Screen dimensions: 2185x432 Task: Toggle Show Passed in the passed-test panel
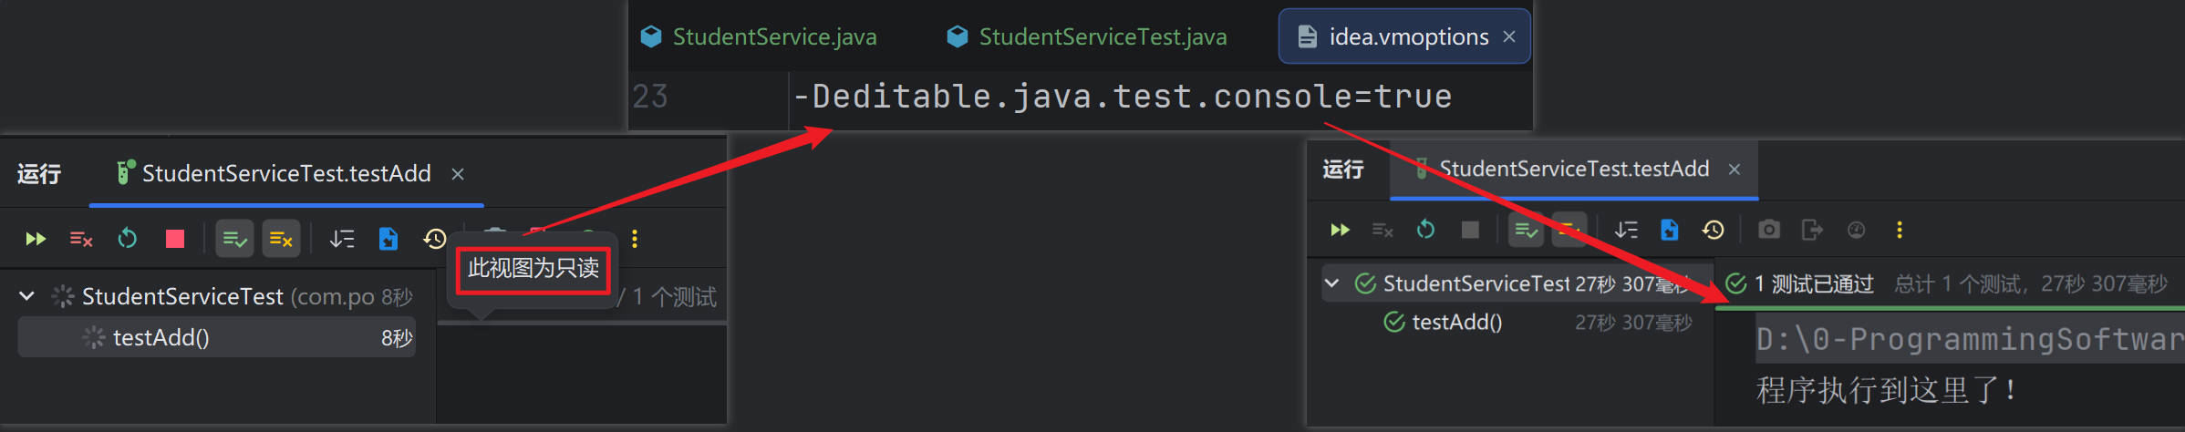coord(1526,231)
